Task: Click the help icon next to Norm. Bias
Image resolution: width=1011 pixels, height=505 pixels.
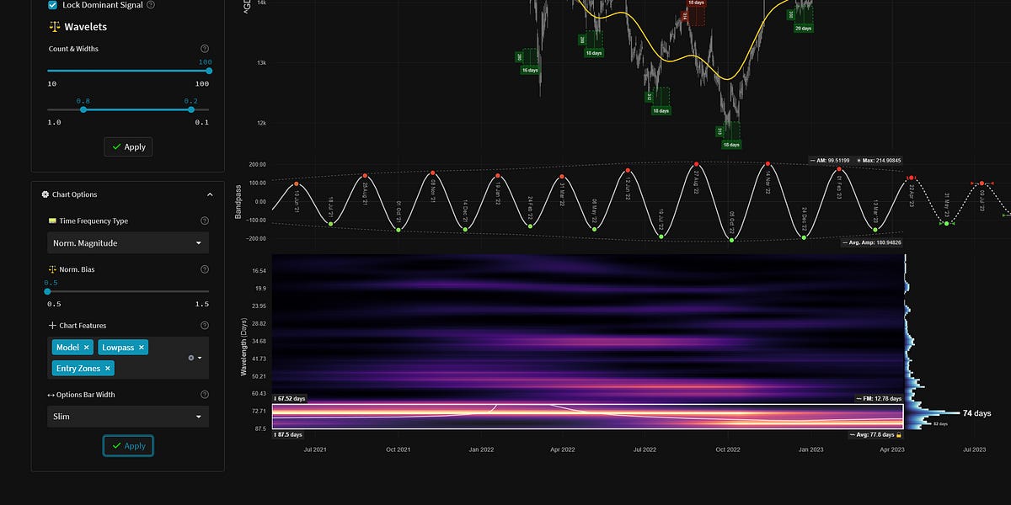Action: (x=205, y=268)
